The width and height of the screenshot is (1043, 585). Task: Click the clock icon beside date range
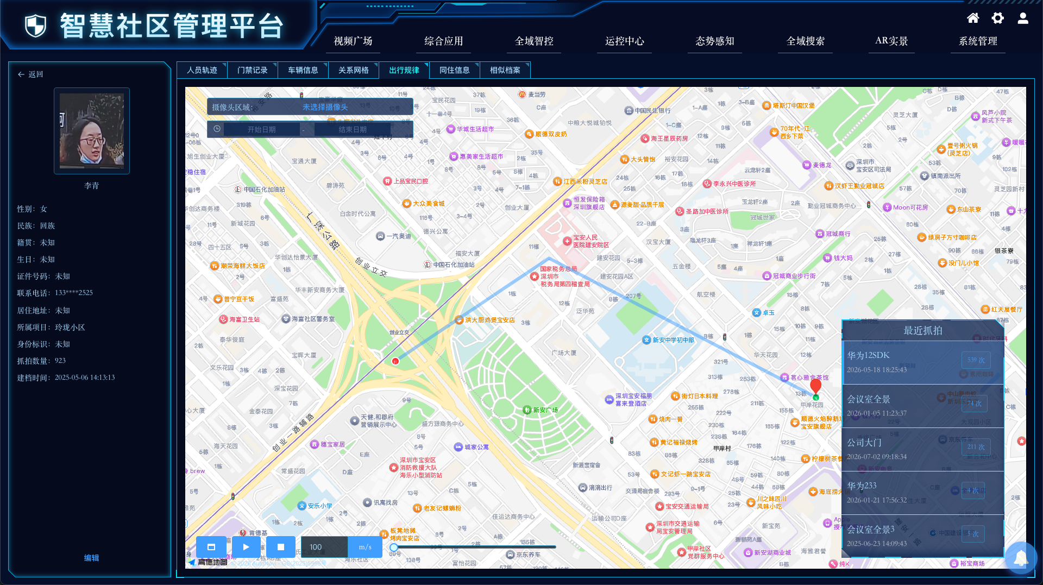[217, 129]
